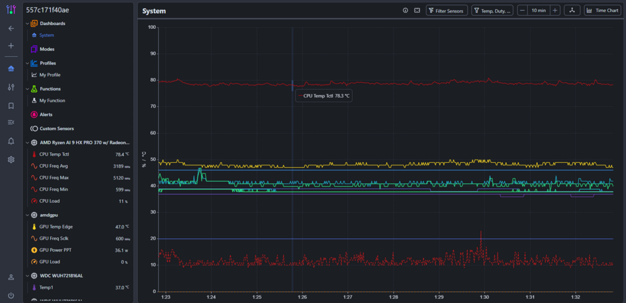Screen dimensions: 626x303
Task: Click the GPU Power PPT lightning icon
Action: [x=34, y=250]
